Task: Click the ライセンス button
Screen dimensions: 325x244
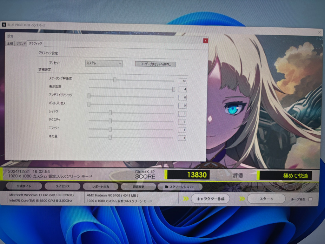Action: [63, 186]
